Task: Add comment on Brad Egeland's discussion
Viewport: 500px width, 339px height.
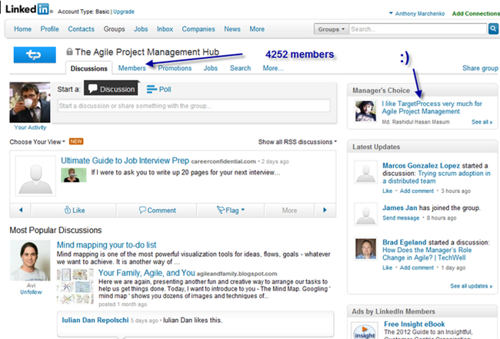Action: point(417,268)
